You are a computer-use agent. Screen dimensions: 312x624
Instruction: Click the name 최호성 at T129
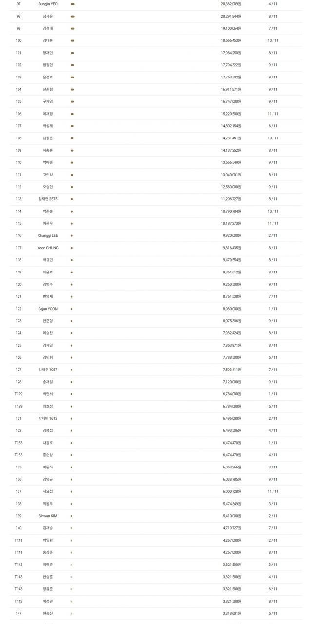(x=48, y=406)
